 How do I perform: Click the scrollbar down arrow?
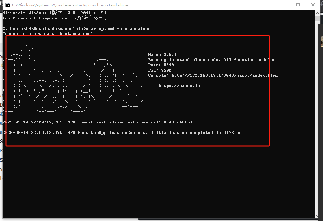(317, 216)
